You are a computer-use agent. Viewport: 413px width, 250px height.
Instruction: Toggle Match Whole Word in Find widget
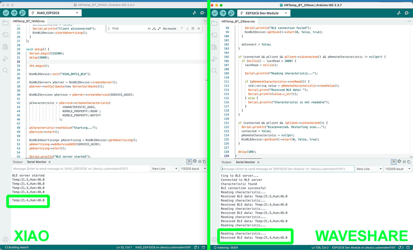tap(154, 29)
